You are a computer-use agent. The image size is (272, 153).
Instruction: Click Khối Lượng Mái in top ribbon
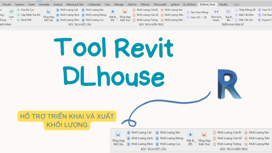pos(172,20)
